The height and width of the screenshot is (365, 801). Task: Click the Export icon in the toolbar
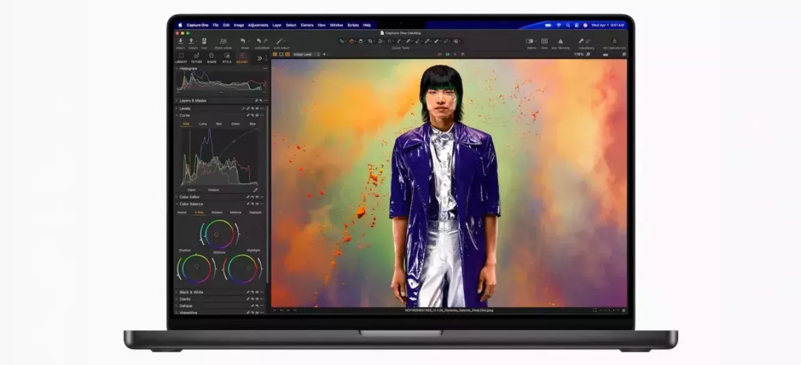(x=192, y=41)
